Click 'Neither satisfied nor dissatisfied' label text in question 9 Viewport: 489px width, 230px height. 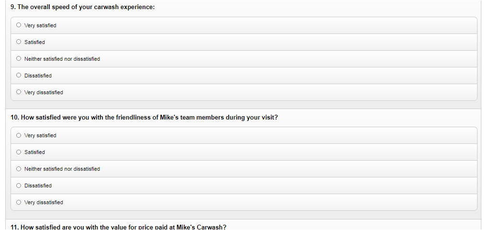click(62, 59)
